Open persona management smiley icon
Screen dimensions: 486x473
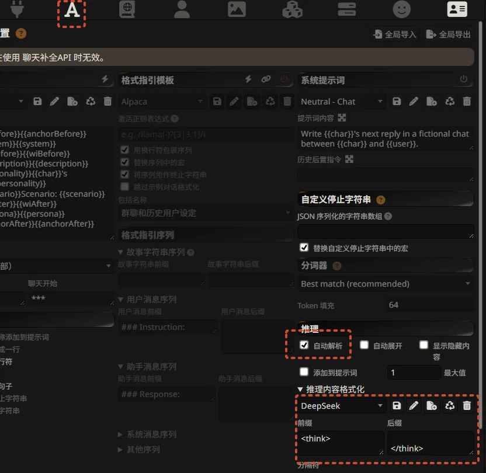[x=402, y=9]
